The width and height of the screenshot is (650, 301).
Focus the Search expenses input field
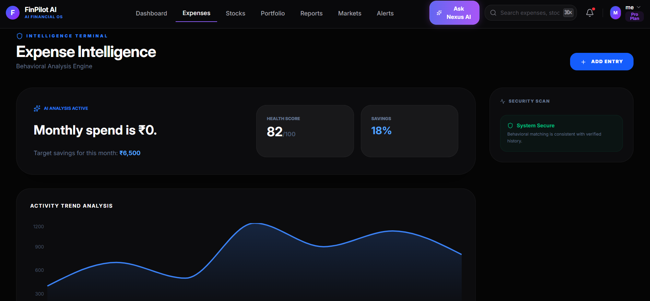click(x=530, y=13)
